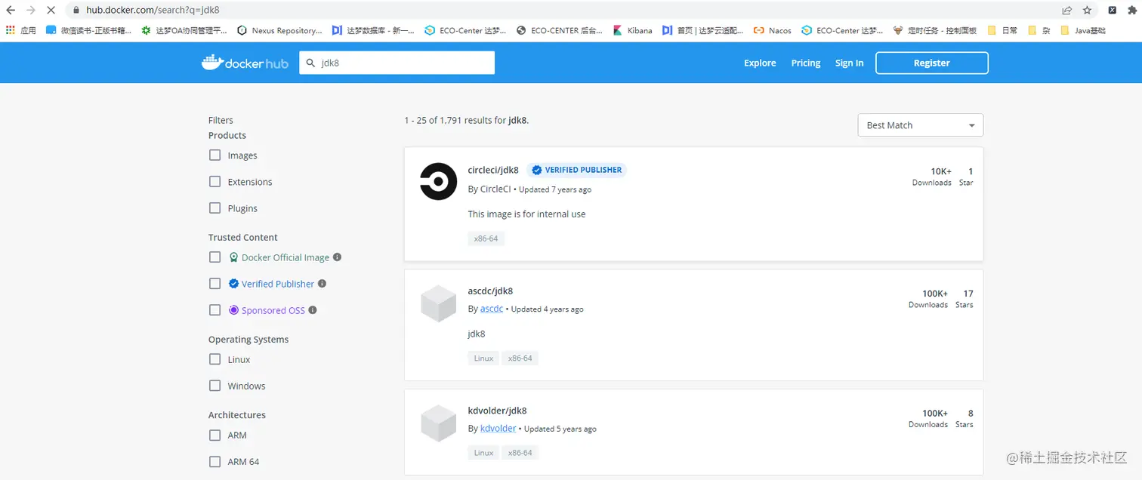
Task: Open Explore in the top navigation
Action: (760, 63)
